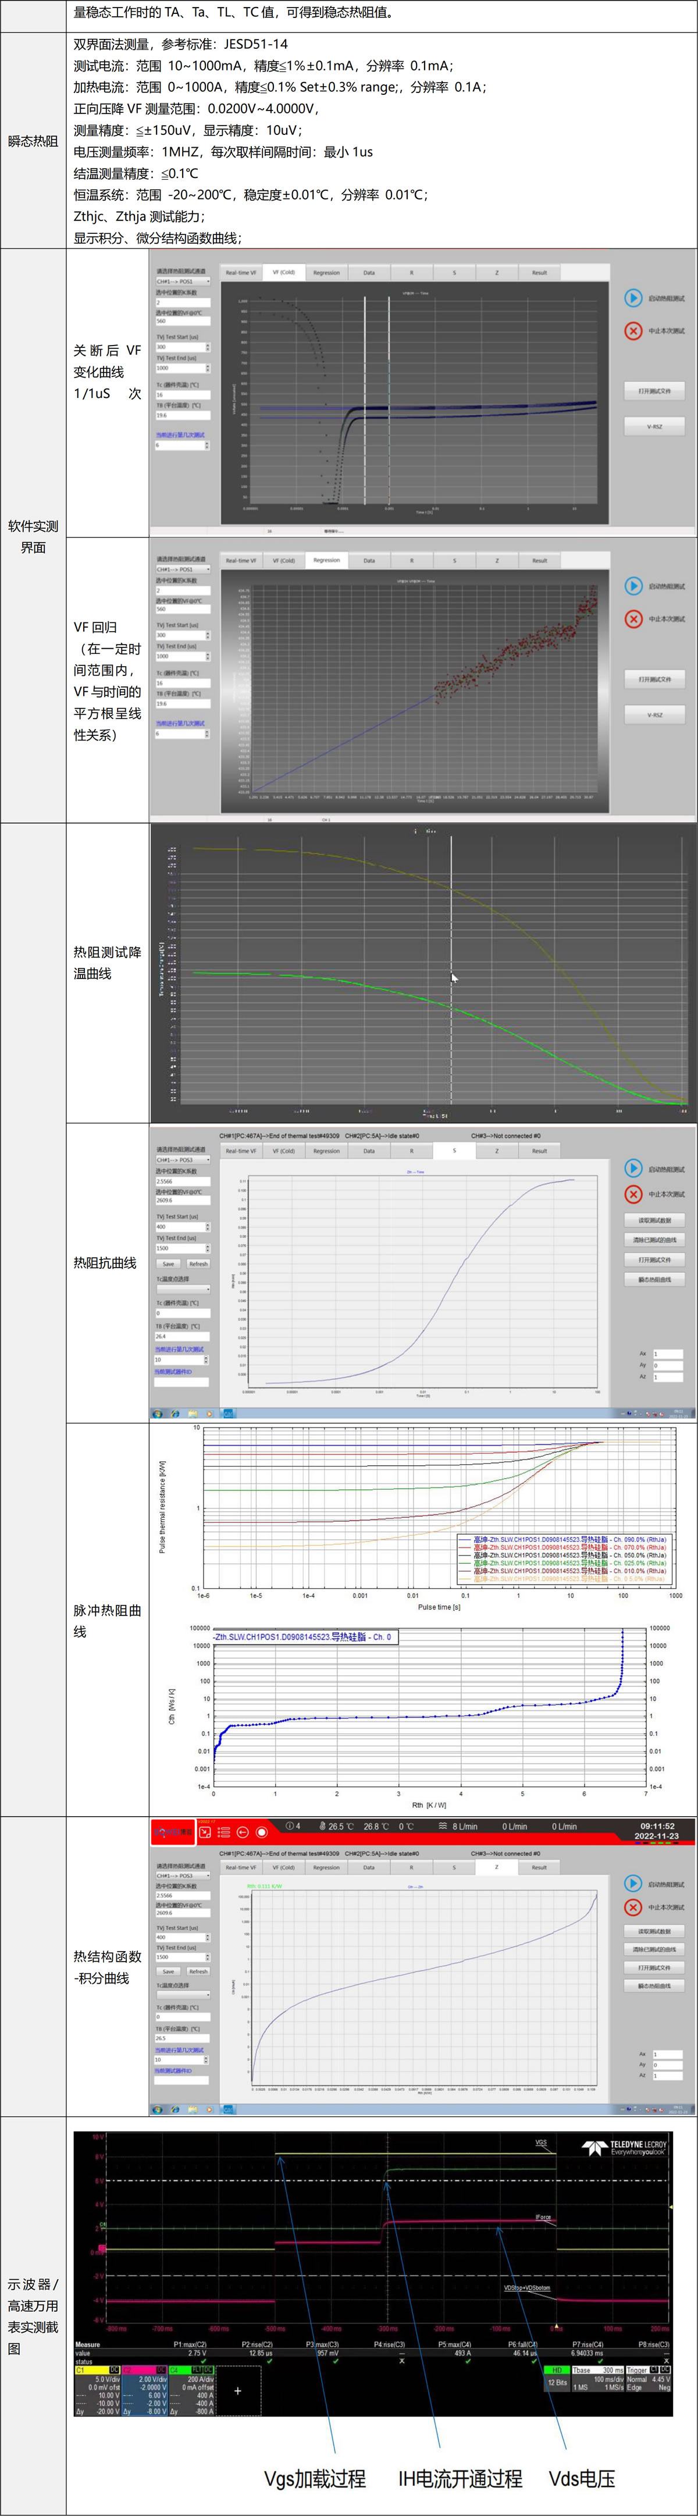
Task: Click the blue start-test icon in Regression window
Action: [633, 586]
